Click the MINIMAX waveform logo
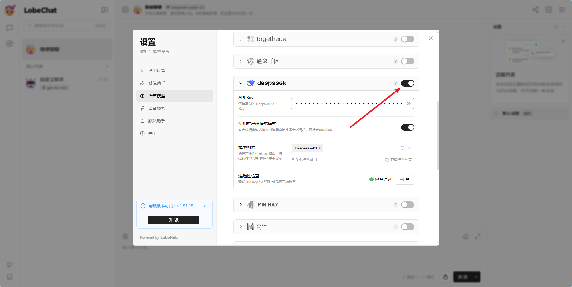This screenshot has height=287, width=572. (252, 205)
